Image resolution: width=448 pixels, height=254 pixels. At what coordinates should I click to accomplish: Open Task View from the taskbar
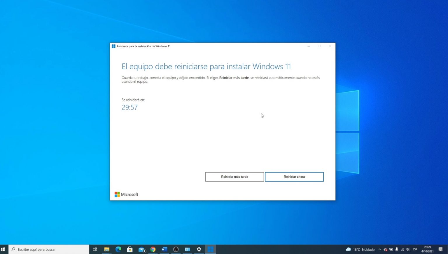coord(94,249)
